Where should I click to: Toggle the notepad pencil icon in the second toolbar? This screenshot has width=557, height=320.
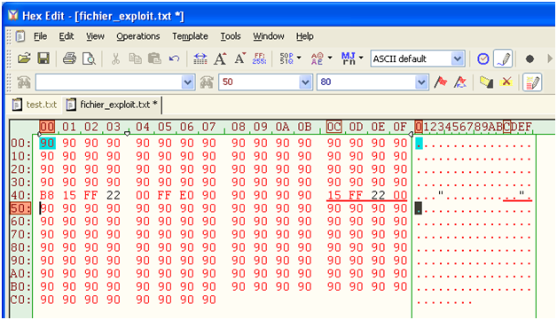tap(532, 82)
